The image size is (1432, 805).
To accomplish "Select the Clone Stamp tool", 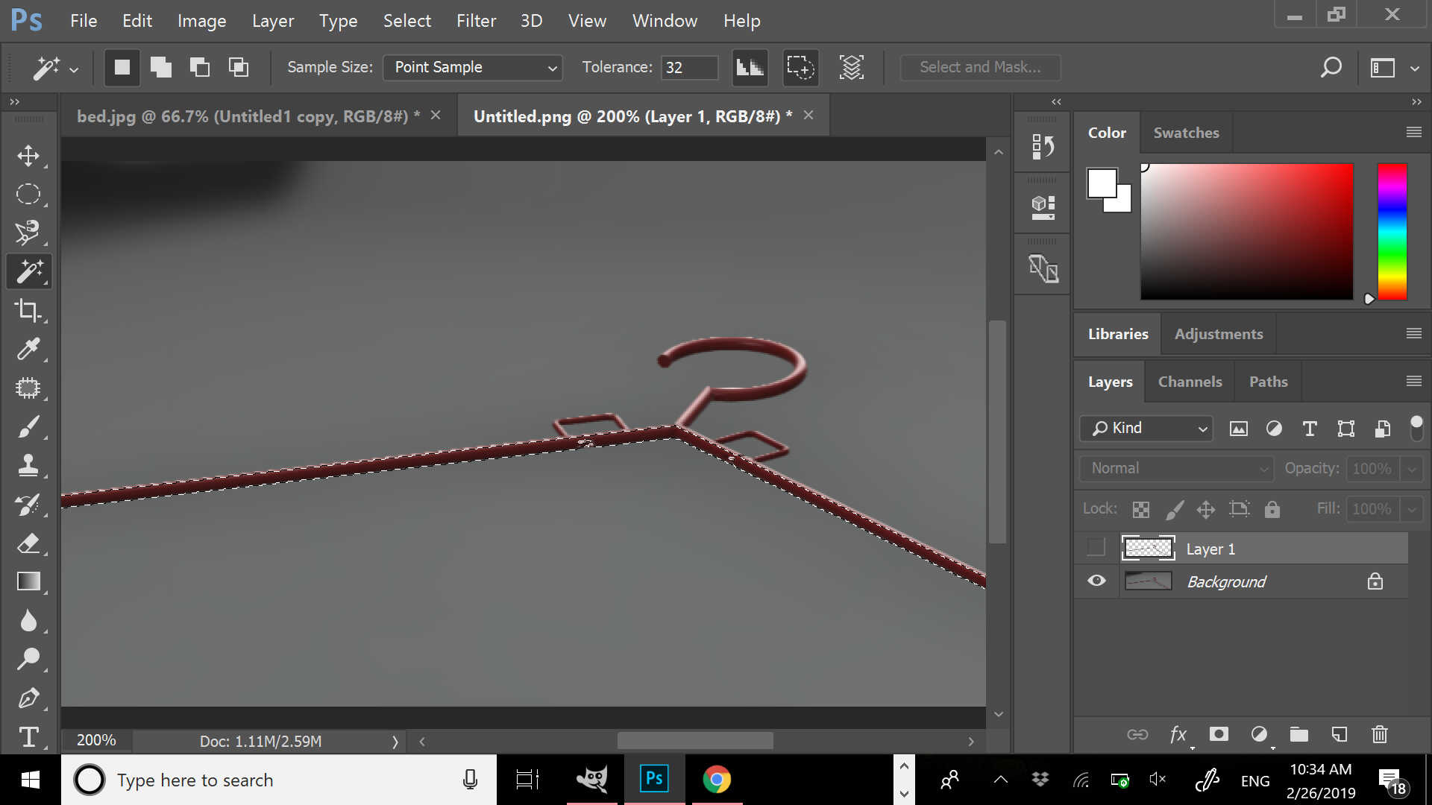I will pyautogui.click(x=28, y=466).
